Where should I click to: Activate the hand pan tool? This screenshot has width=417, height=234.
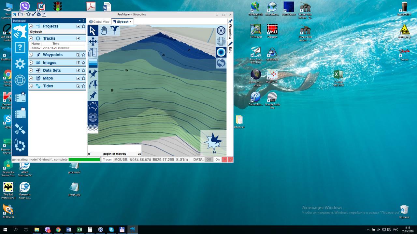pyautogui.click(x=104, y=31)
